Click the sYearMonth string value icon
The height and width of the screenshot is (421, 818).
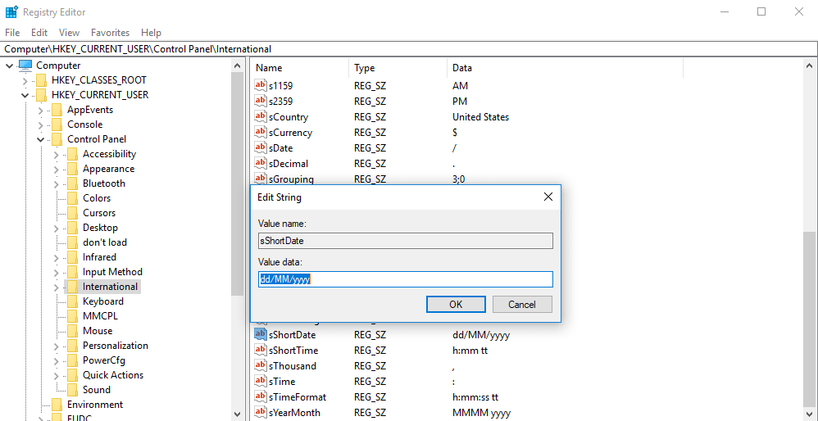click(x=261, y=413)
